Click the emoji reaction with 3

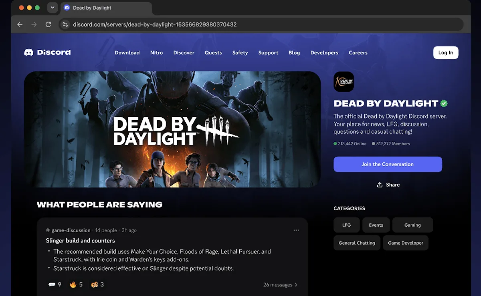(x=97, y=284)
